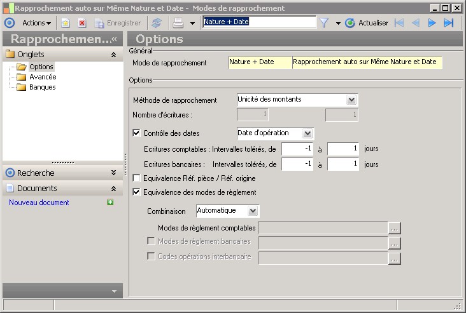This screenshot has width=466, height=313.
Task: Click the Nature + Date search field
Action: coord(258,22)
